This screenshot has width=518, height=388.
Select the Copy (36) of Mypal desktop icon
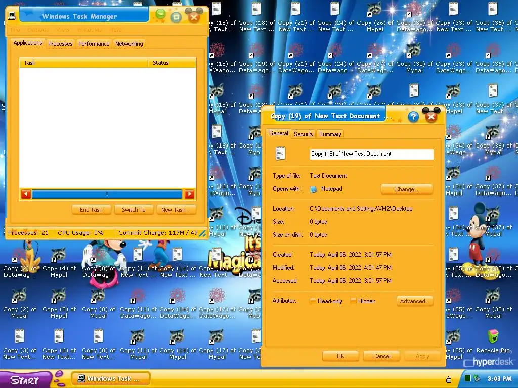coord(493,132)
